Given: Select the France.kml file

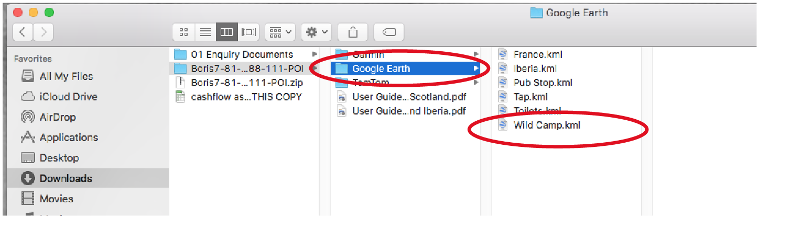Looking at the screenshot, I should [537, 54].
